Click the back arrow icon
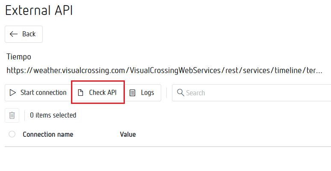331x171 pixels. [x=14, y=34]
